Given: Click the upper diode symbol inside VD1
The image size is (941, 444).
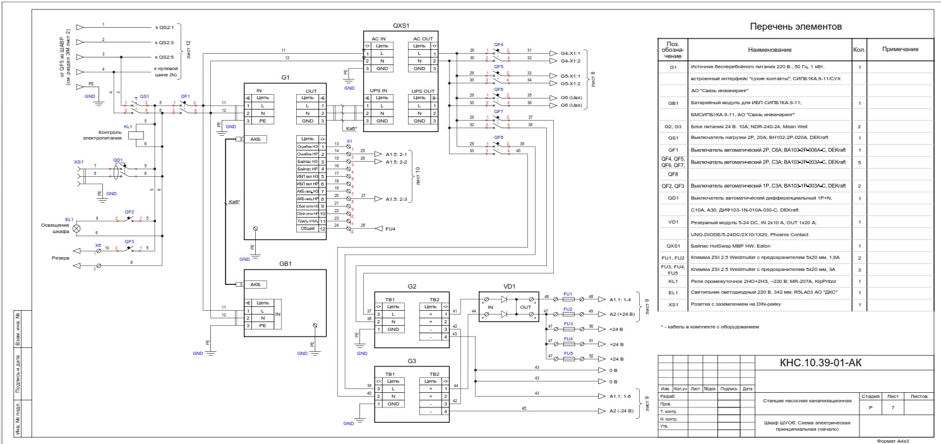Looking at the screenshot, I should [x=503, y=298].
